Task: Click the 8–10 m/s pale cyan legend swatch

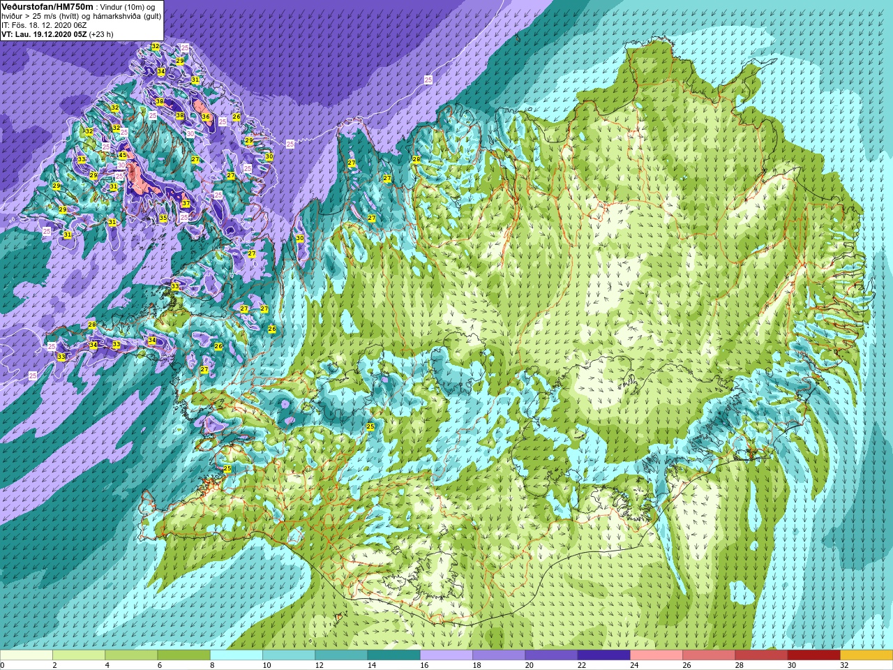Action: click(237, 655)
